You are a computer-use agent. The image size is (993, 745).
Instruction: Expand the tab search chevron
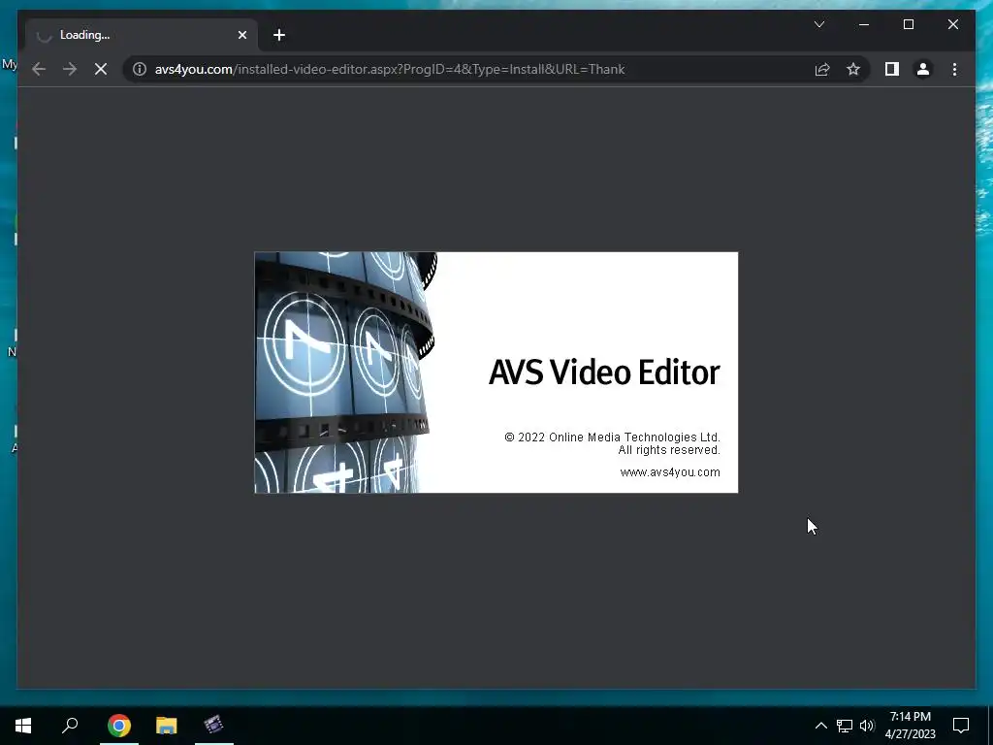(818, 24)
